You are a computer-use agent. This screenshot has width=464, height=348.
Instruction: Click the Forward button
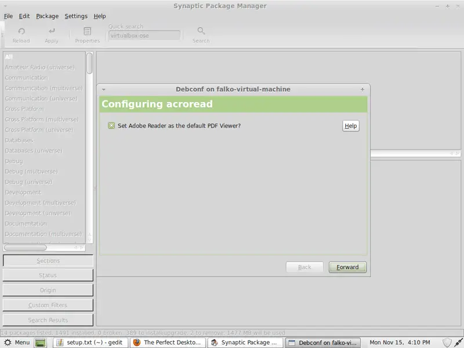[x=347, y=267]
